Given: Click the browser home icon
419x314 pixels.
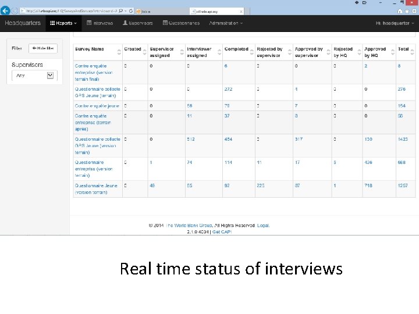Looking at the screenshot, I should (x=400, y=11).
